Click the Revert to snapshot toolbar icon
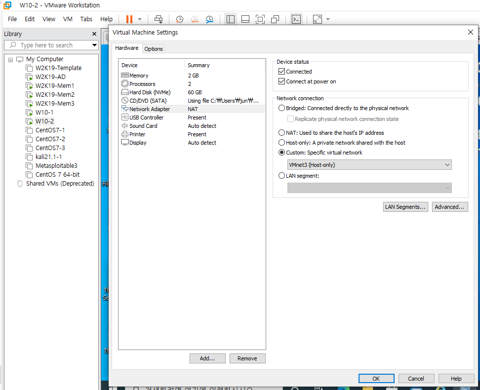480x390 pixels. click(x=195, y=19)
